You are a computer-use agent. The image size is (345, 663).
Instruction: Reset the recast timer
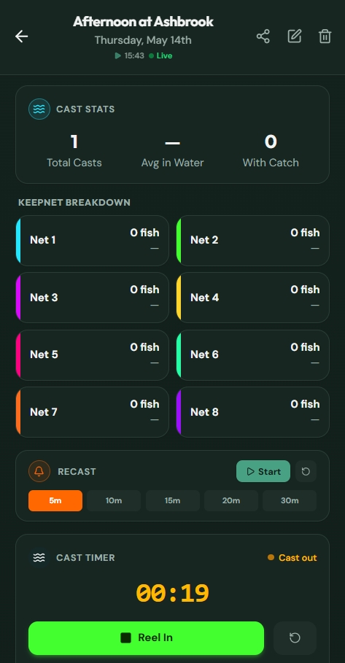tap(306, 471)
